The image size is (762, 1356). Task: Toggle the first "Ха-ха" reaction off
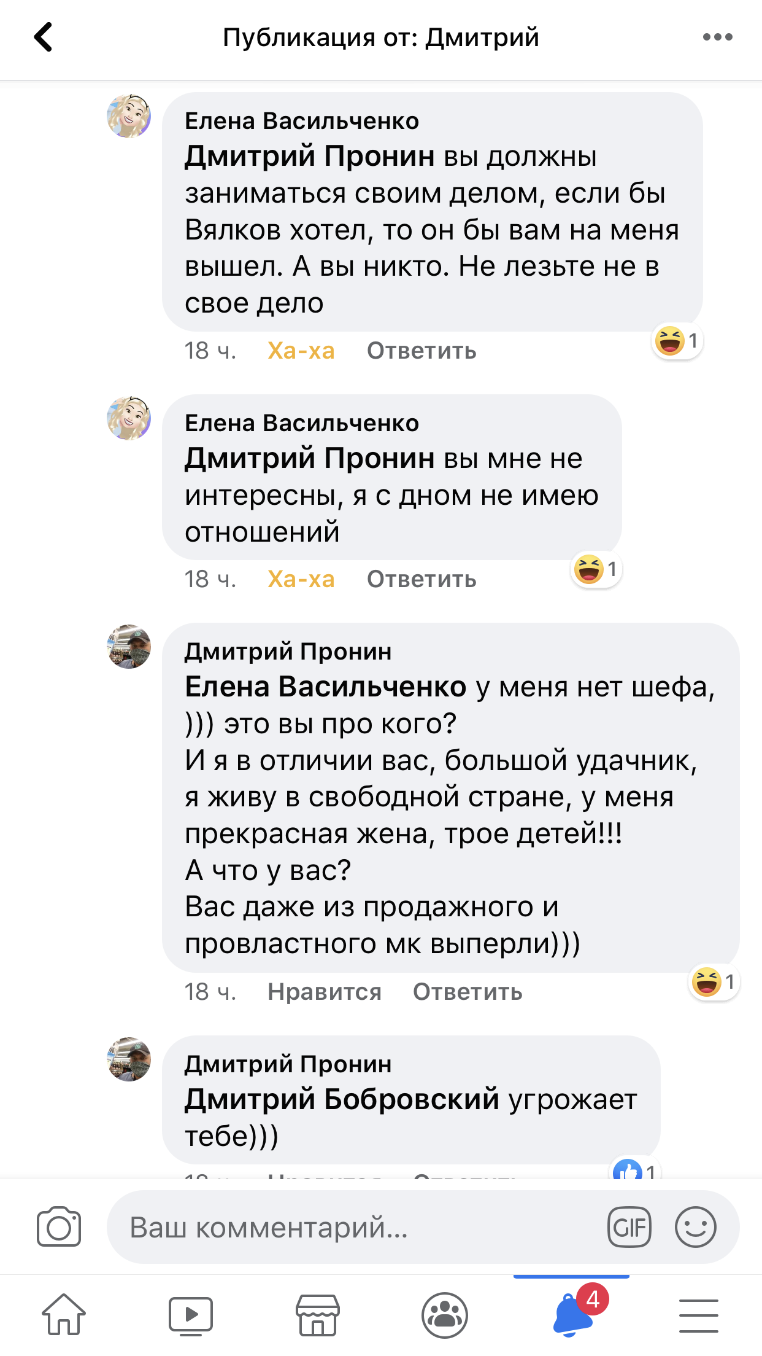click(x=301, y=351)
